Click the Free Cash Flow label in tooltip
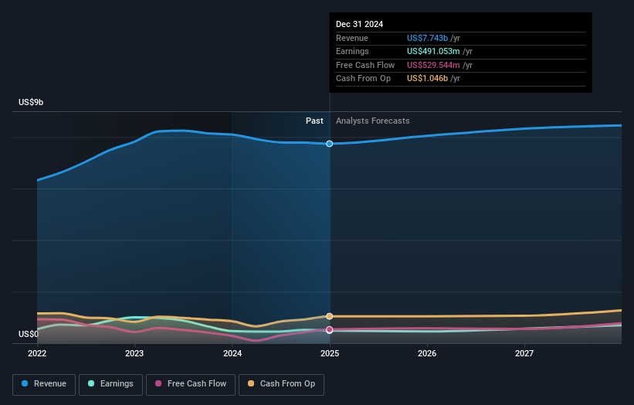 365,65
